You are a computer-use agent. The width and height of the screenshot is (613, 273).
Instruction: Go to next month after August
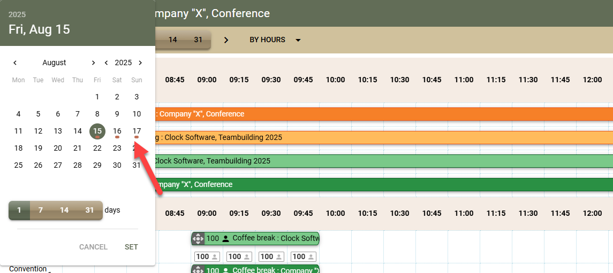coord(93,63)
